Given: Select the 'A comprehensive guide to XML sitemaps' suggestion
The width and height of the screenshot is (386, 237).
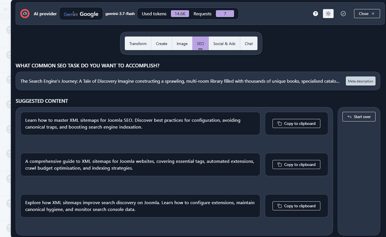Looking at the screenshot, I should point(140,165).
